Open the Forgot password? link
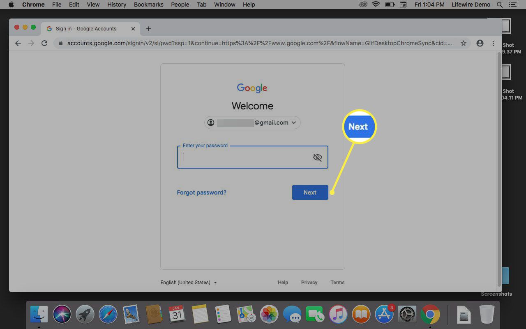This screenshot has width=526, height=329. pos(201,192)
